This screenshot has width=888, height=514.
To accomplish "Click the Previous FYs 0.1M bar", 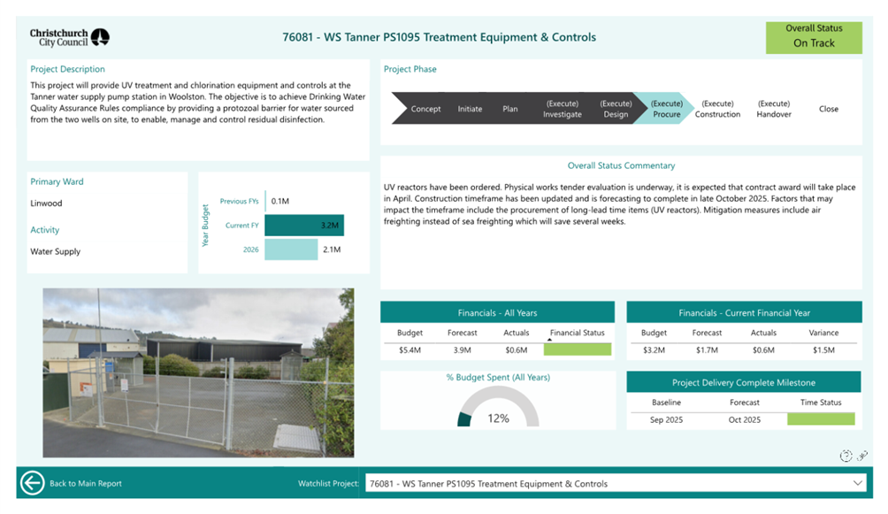I will [x=265, y=201].
